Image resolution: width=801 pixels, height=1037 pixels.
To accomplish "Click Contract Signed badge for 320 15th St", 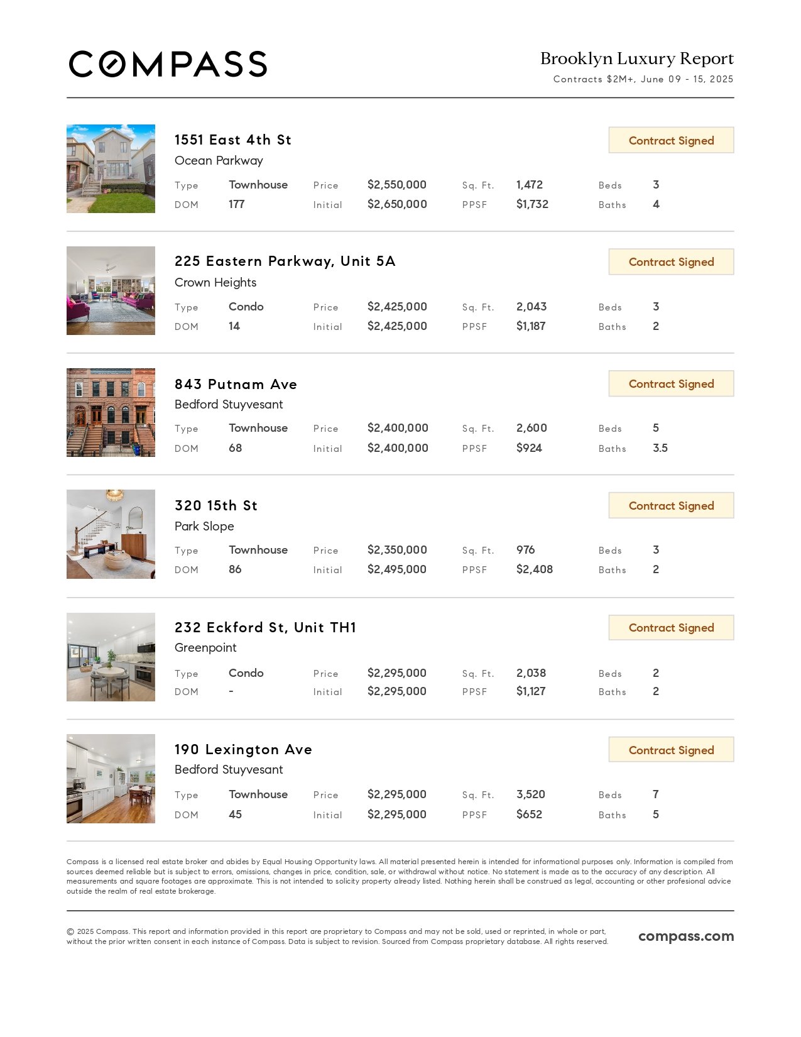I will pos(671,505).
